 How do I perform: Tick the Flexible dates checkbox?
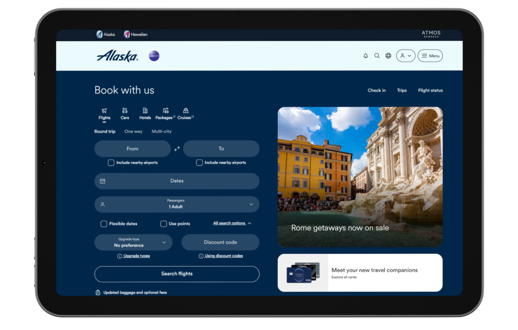(104, 224)
